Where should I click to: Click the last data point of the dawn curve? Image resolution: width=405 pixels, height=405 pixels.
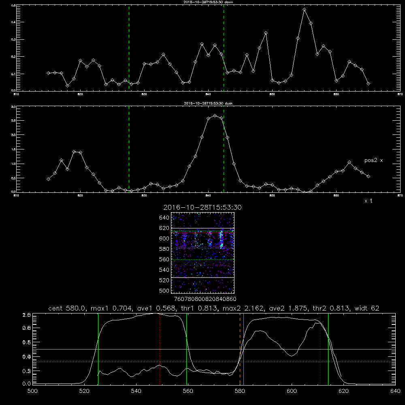coord(368,84)
